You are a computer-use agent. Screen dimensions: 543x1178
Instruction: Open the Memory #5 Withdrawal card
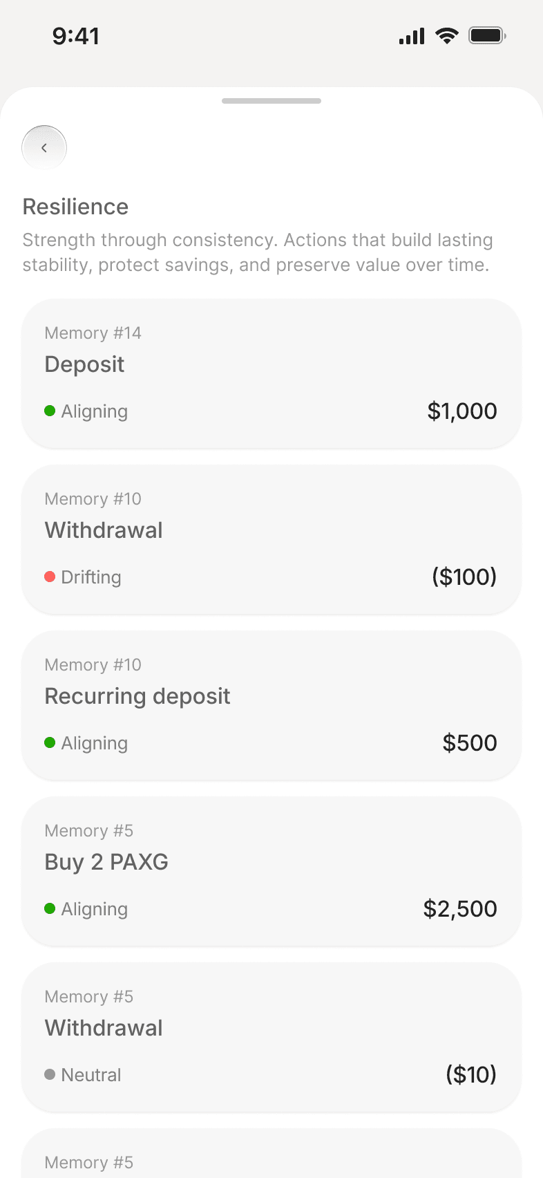point(271,1037)
